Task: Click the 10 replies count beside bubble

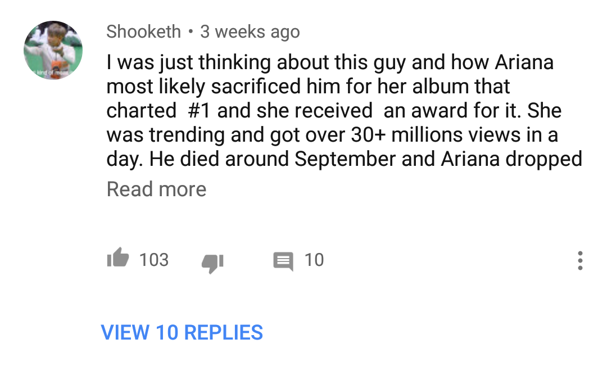Action: [x=314, y=260]
